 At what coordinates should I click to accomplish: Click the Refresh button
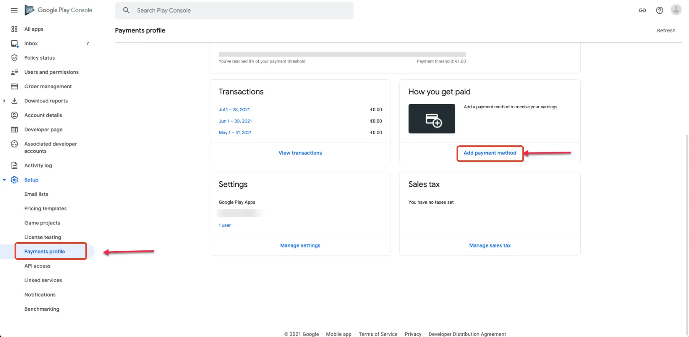(666, 30)
